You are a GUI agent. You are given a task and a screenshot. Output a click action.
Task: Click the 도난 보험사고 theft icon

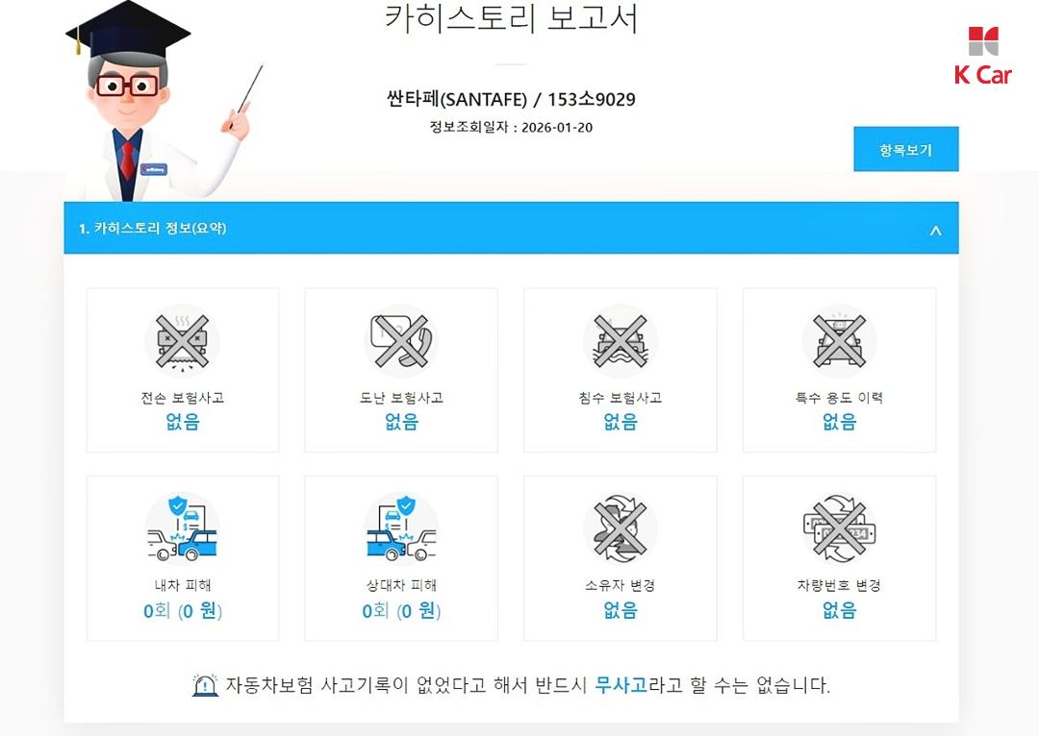[401, 341]
